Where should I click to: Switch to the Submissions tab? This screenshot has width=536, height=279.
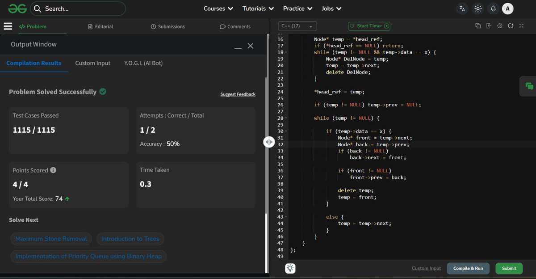168,26
